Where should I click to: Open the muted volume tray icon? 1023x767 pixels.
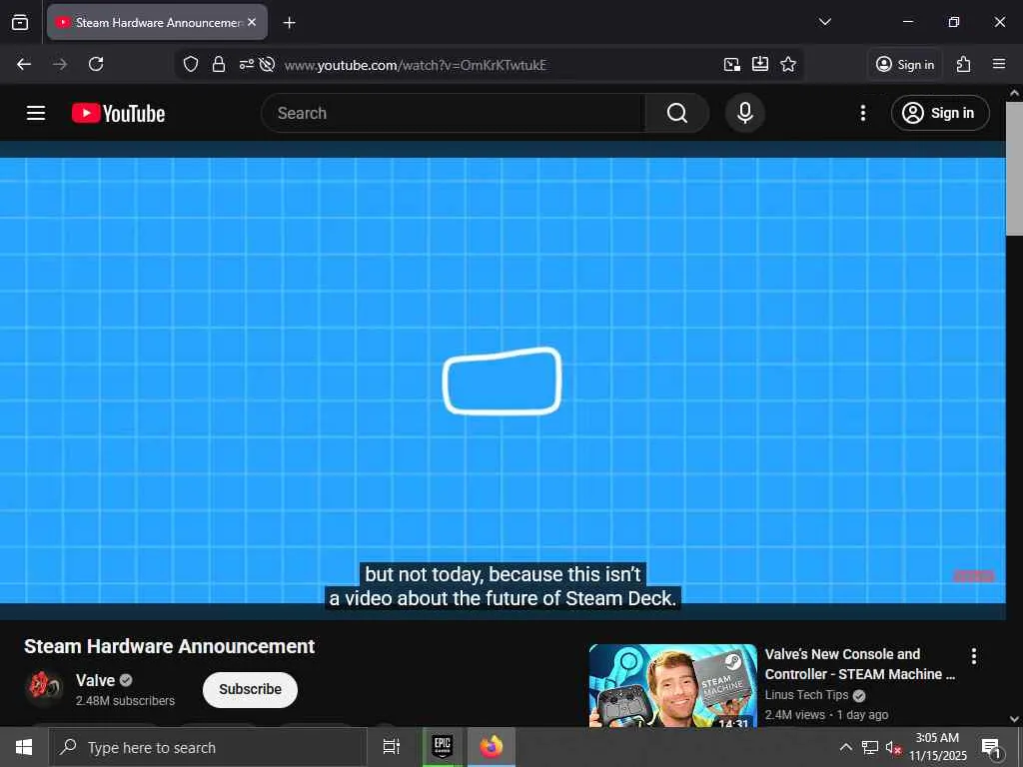coord(893,747)
